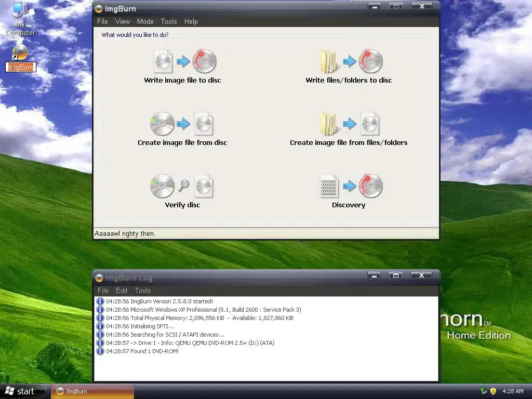This screenshot has width=532, height=399.
Task: Click the Create image file from disc label
Action: tap(182, 142)
